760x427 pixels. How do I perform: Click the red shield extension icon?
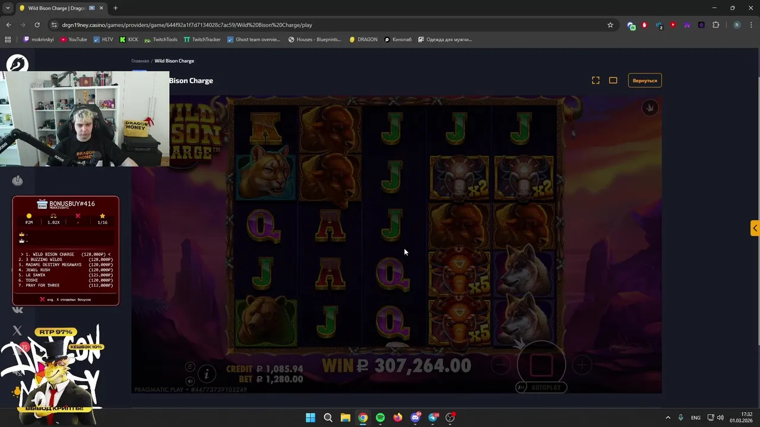tap(644, 25)
